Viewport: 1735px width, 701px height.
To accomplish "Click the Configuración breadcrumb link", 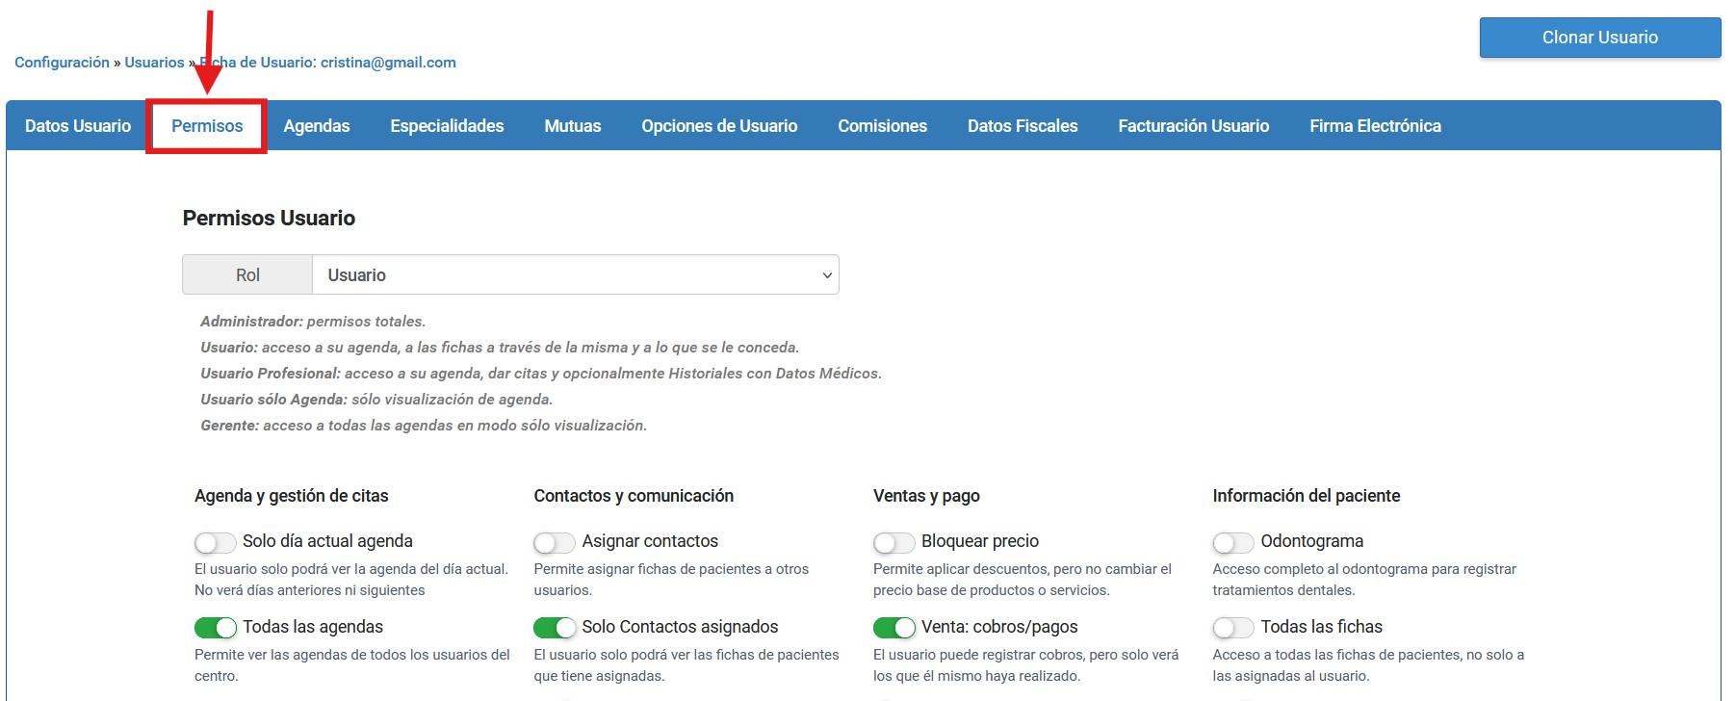I will pos(62,63).
